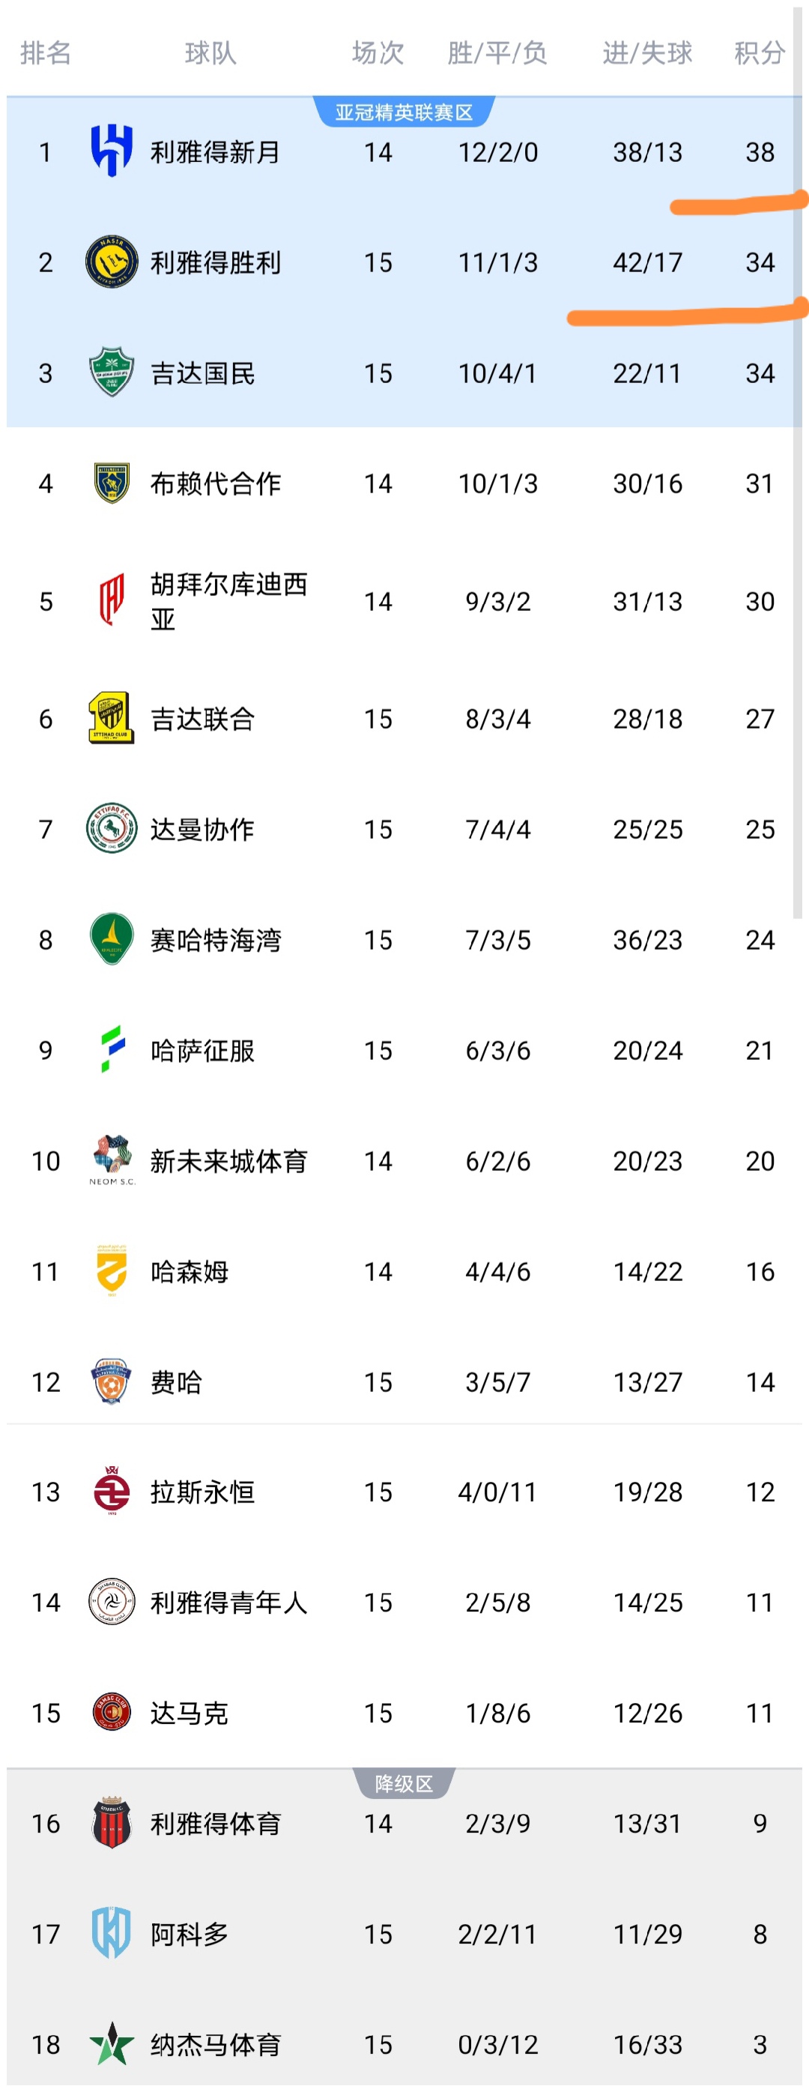The height and width of the screenshot is (2092, 809).
Task: Sort by 进/失球 column header
Action: click(646, 54)
